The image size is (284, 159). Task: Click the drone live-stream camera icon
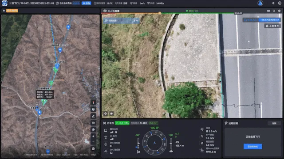[105, 11]
